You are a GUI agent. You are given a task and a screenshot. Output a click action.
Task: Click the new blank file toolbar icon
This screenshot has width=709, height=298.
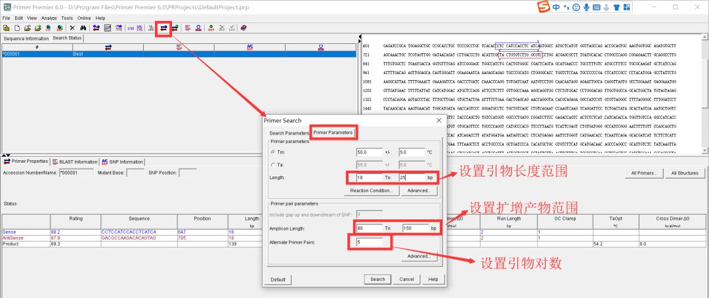tap(16, 28)
